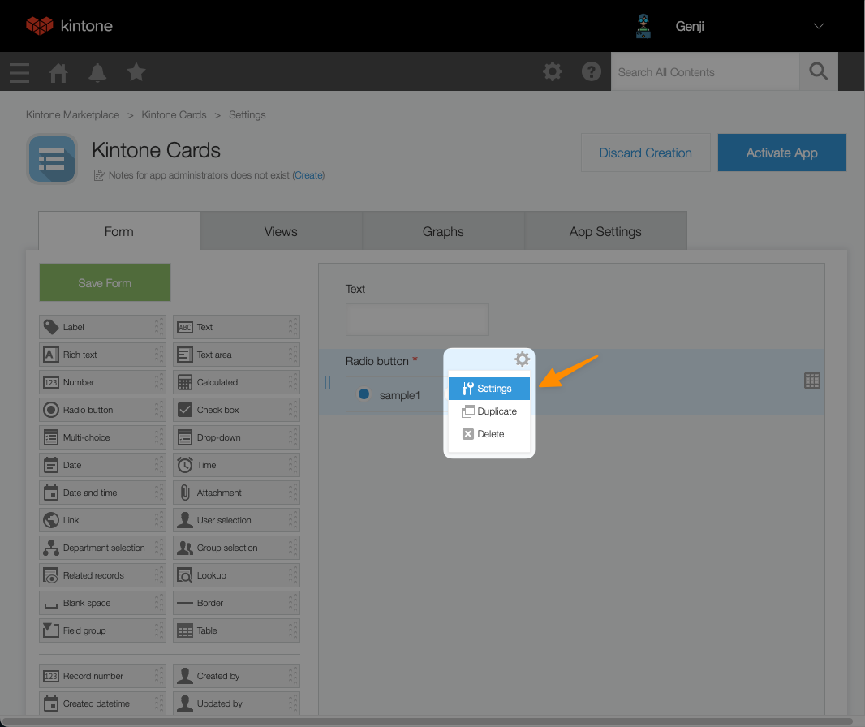Pick the Department selection field item
Screen dimensions: 865x727
tap(102, 548)
